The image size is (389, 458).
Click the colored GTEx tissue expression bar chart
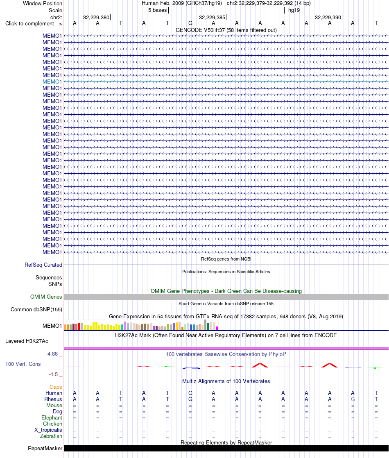tap(141, 325)
